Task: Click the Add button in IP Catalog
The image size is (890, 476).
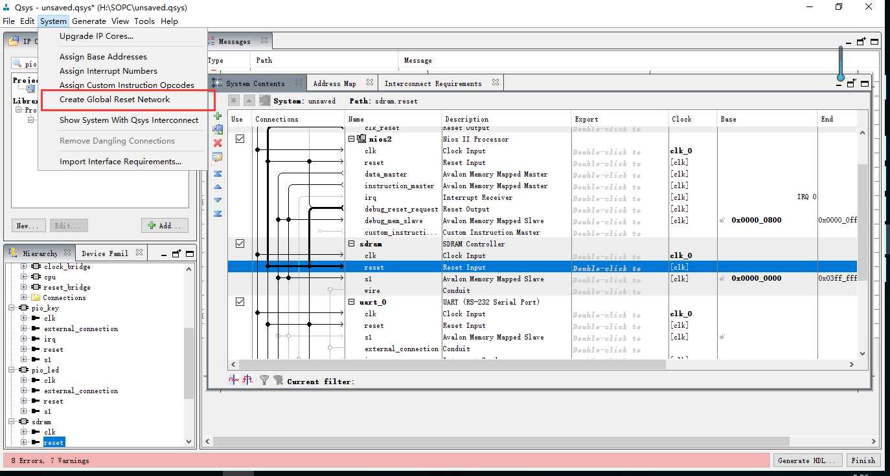Action: tap(165, 226)
